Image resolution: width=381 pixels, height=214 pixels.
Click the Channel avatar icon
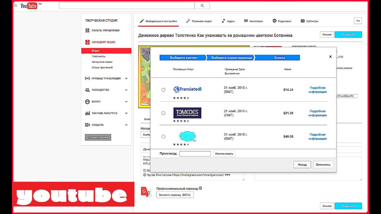coord(87,102)
